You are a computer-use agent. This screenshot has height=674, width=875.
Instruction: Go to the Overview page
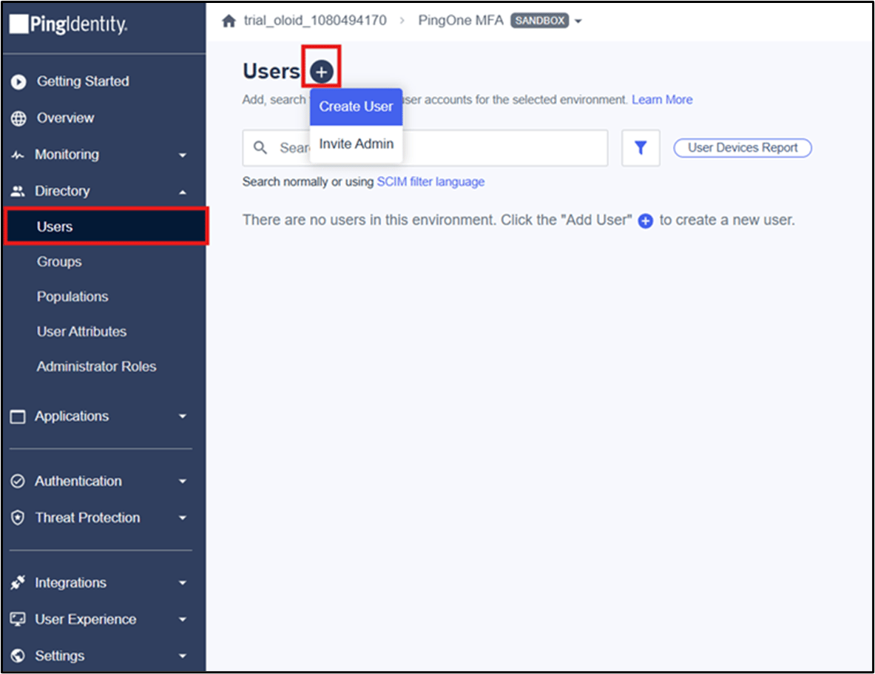[x=65, y=118]
